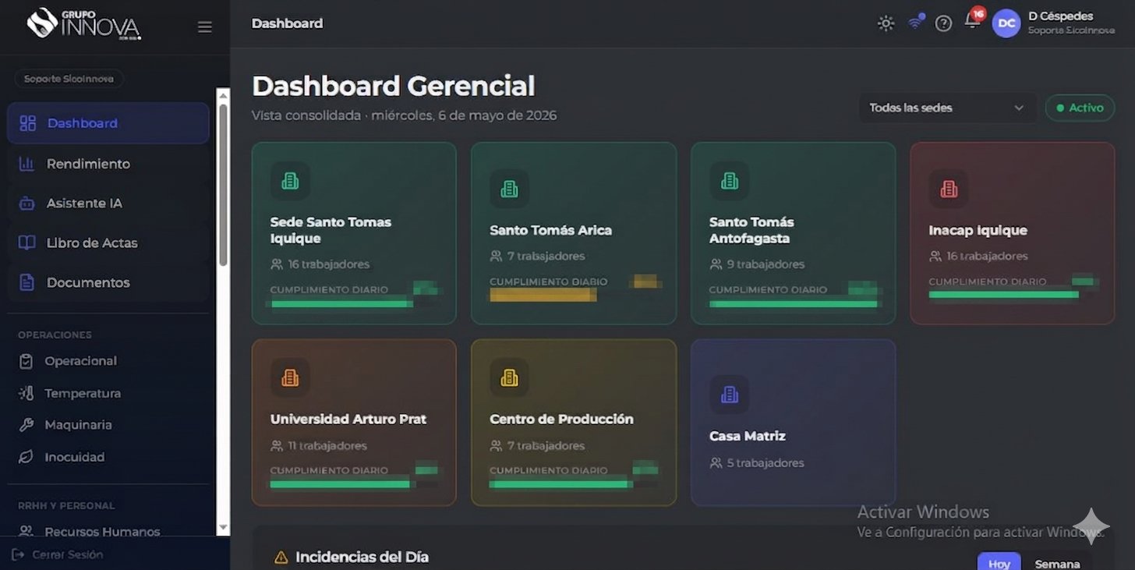This screenshot has width=1135, height=570.
Task: Open the Dashboard sidebar item
Action: pos(108,123)
